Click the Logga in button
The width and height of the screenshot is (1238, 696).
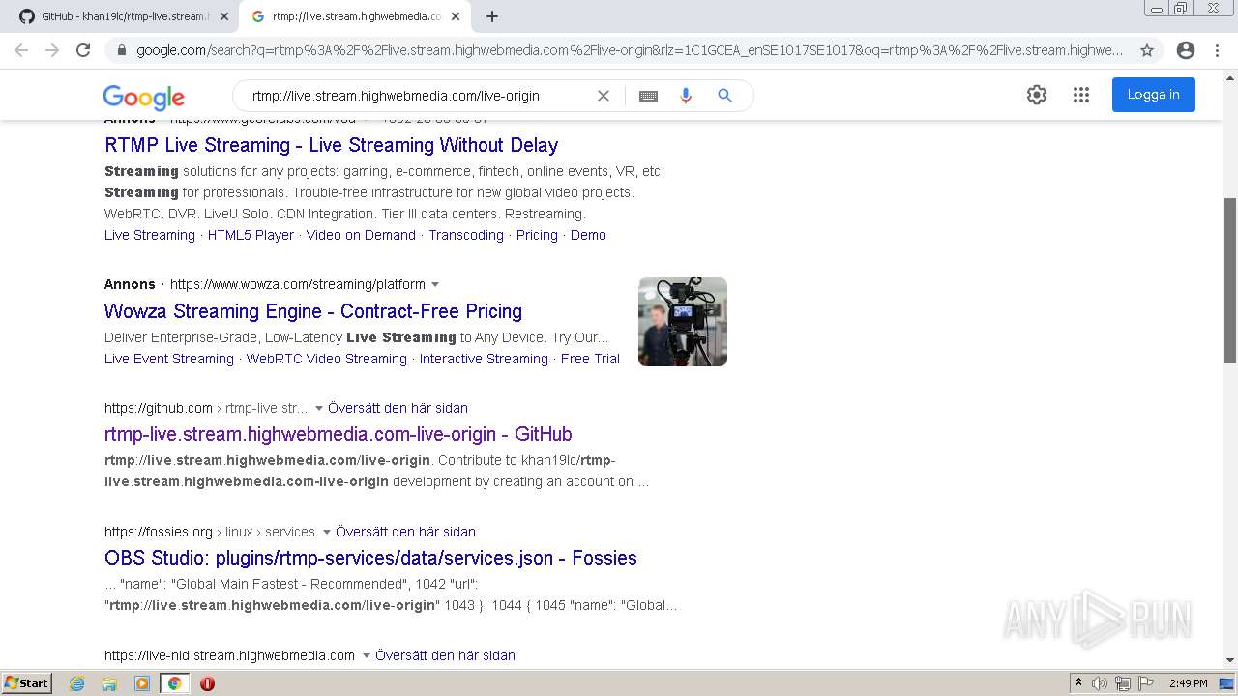coord(1153,95)
